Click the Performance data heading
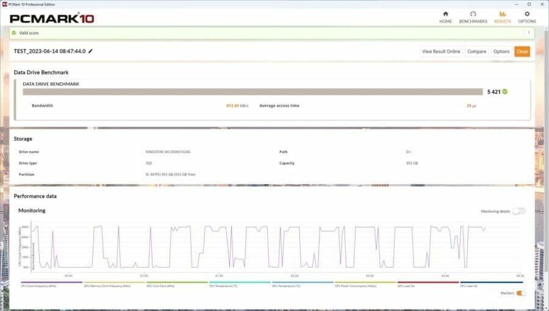Viewport: 549px width, 311px height. pos(35,196)
